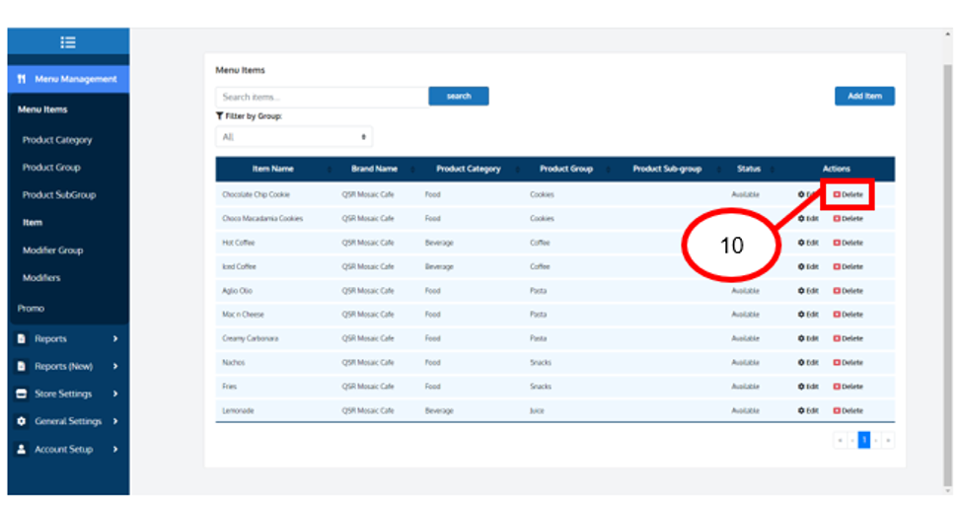Delete the Choco Macadamia Cookies item
The width and height of the screenshot is (959, 505).
coord(848,219)
